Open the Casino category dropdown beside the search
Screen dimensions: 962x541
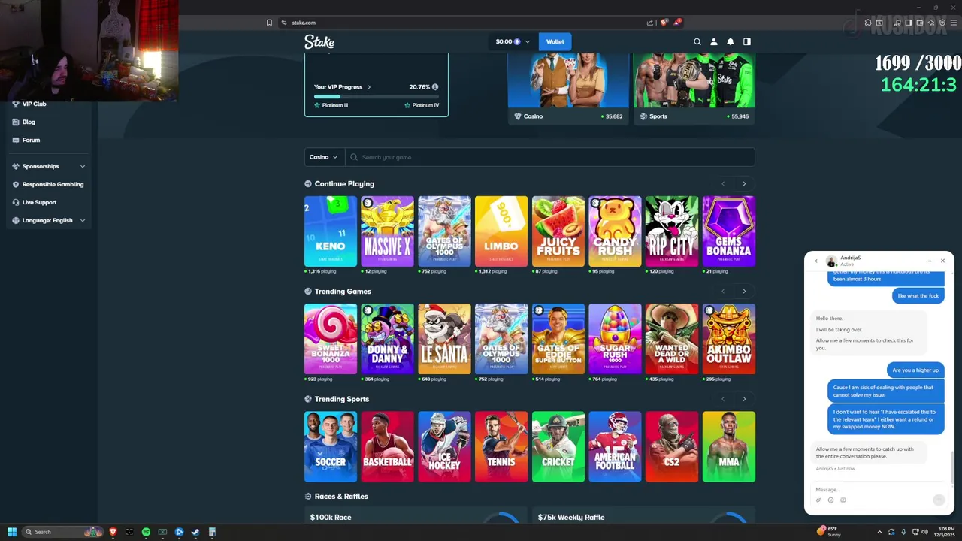[x=325, y=157]
